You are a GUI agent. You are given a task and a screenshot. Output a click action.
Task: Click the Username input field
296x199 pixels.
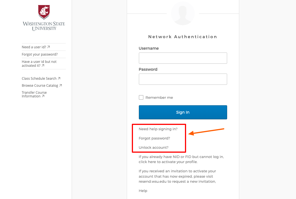tap(182, 58)
